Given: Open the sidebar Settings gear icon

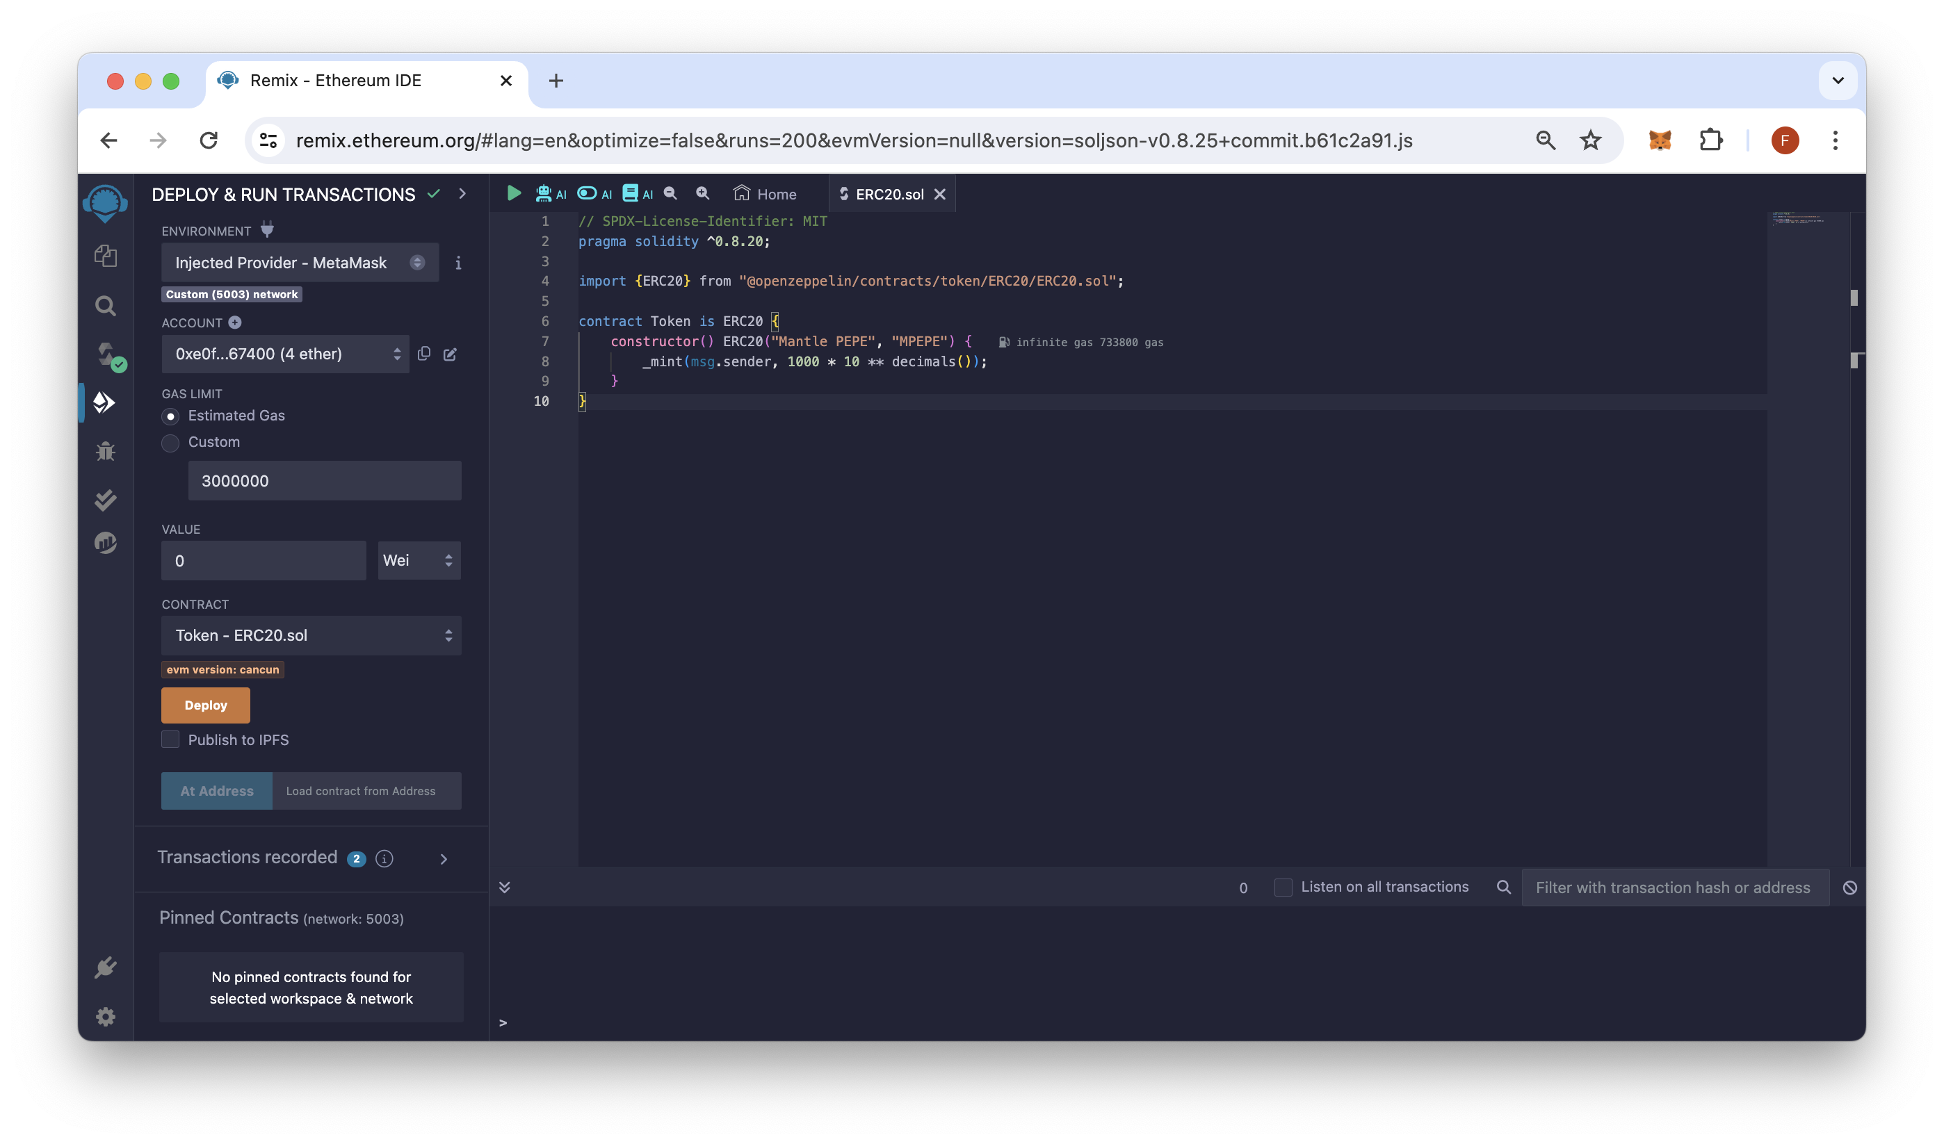Looking at the screenshot, I should click(x=106, y=1016).
